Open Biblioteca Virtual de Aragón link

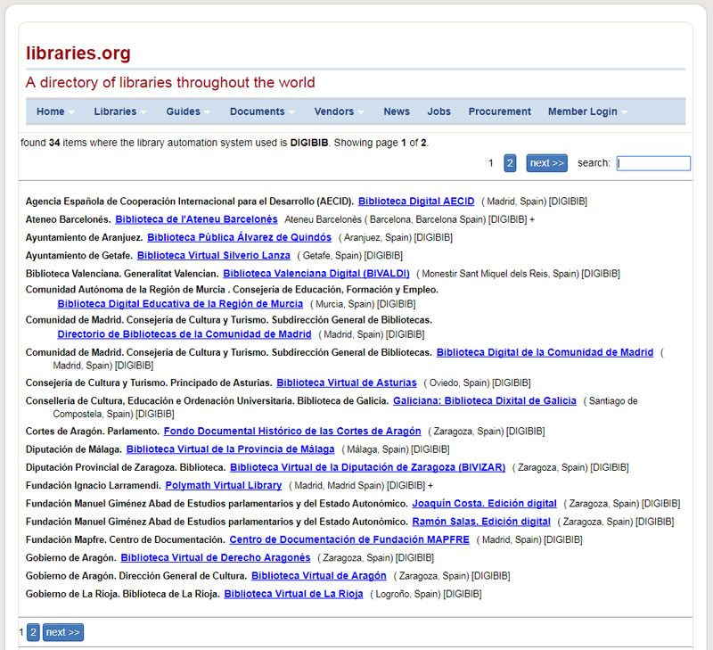pyautogui.click(x=319, y=576)
